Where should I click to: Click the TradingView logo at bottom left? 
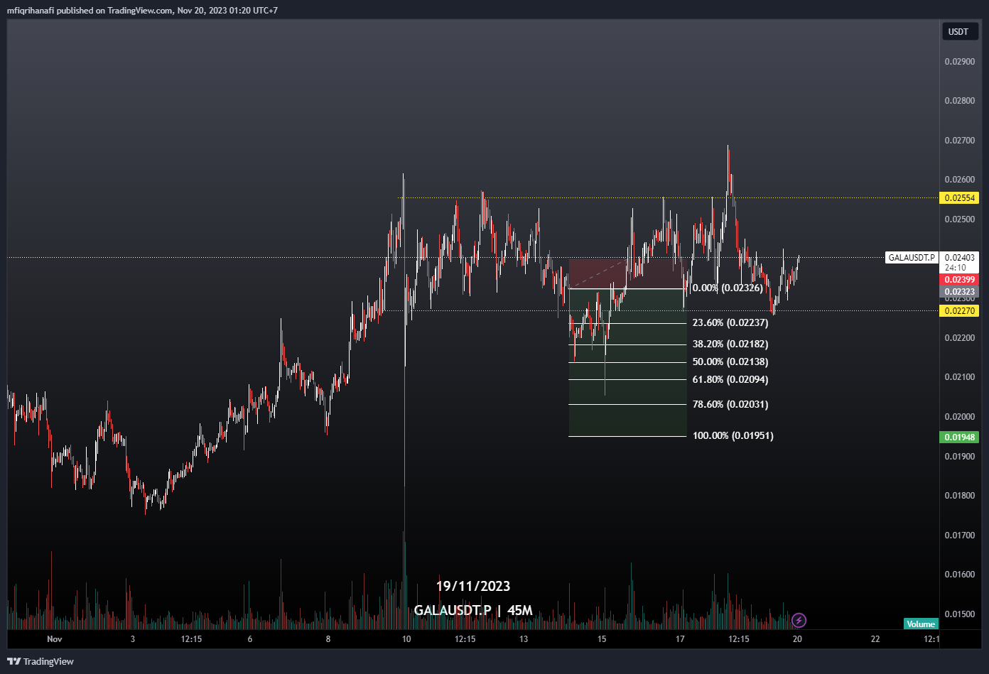point(40,661)
